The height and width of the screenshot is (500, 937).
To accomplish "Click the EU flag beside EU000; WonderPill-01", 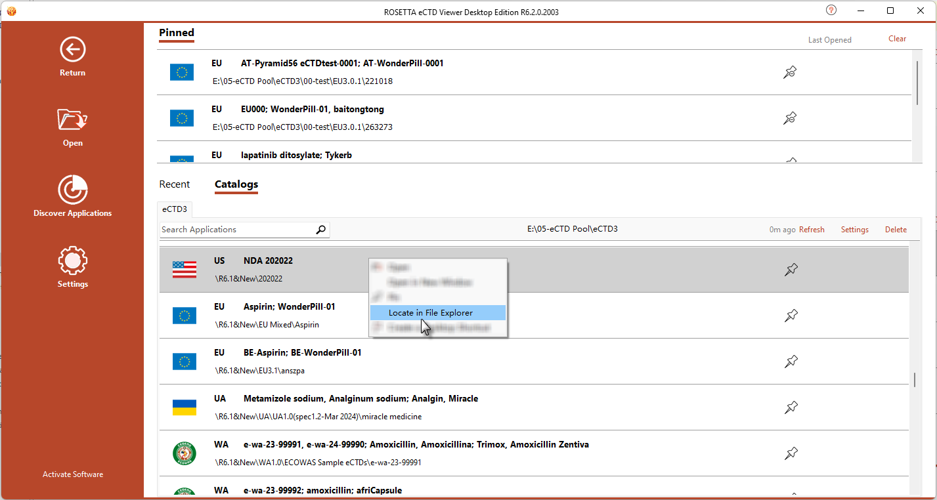I will [182, 118].
